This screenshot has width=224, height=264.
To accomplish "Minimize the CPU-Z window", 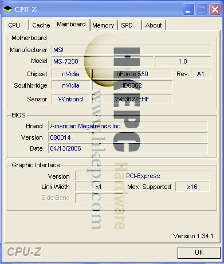I will [x=188, y=9].
